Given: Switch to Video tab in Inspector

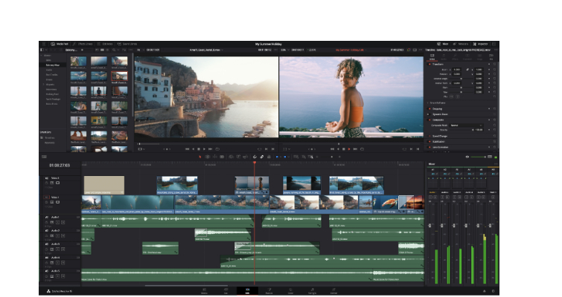Looking at the screenshot, I should [x=432, y=57].
